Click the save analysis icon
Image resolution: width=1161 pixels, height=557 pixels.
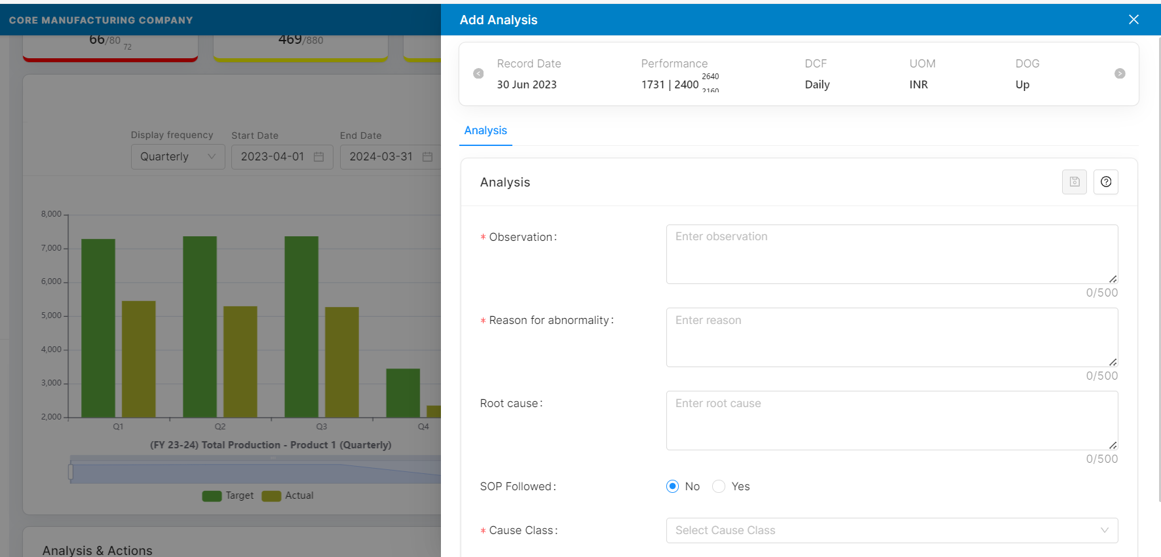[x=1075, y=182]
